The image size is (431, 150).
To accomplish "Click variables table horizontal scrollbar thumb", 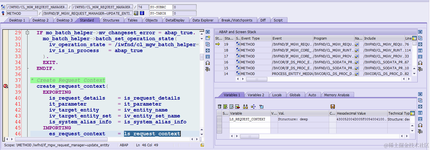I will pyautogui.click(x=250, y=136).
